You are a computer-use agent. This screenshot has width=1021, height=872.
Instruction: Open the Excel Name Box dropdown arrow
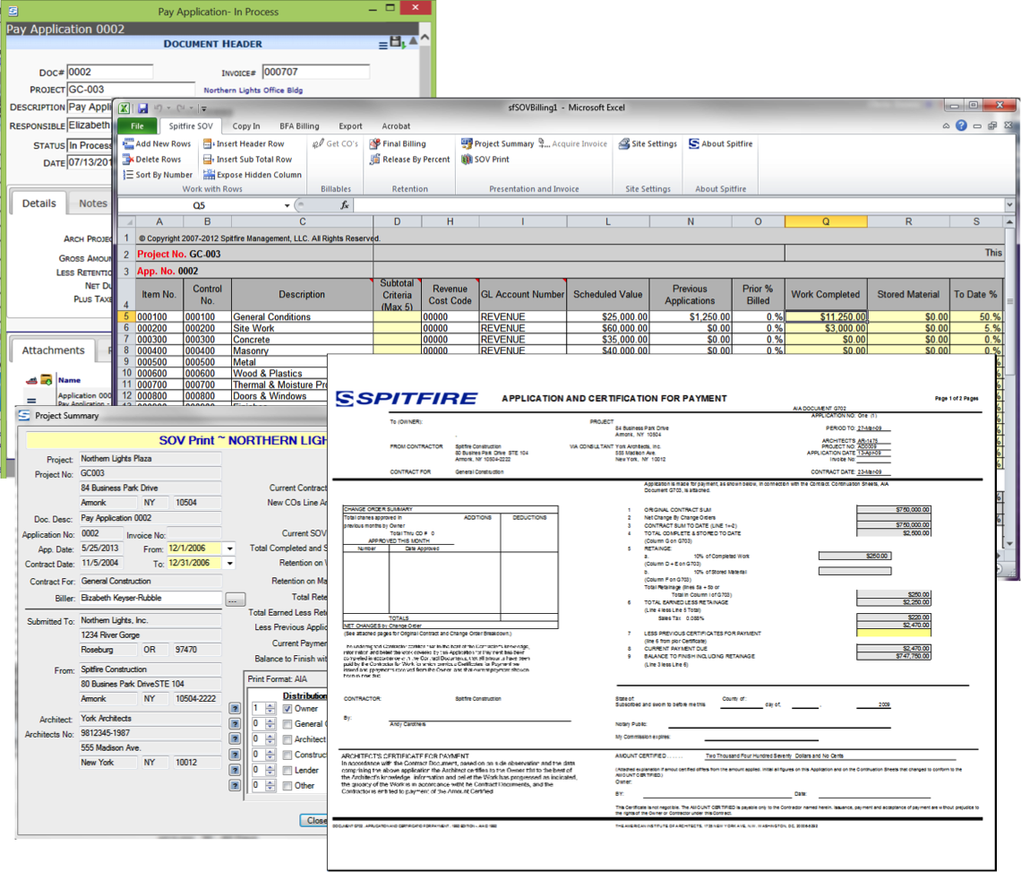click(x=287, y=205)
